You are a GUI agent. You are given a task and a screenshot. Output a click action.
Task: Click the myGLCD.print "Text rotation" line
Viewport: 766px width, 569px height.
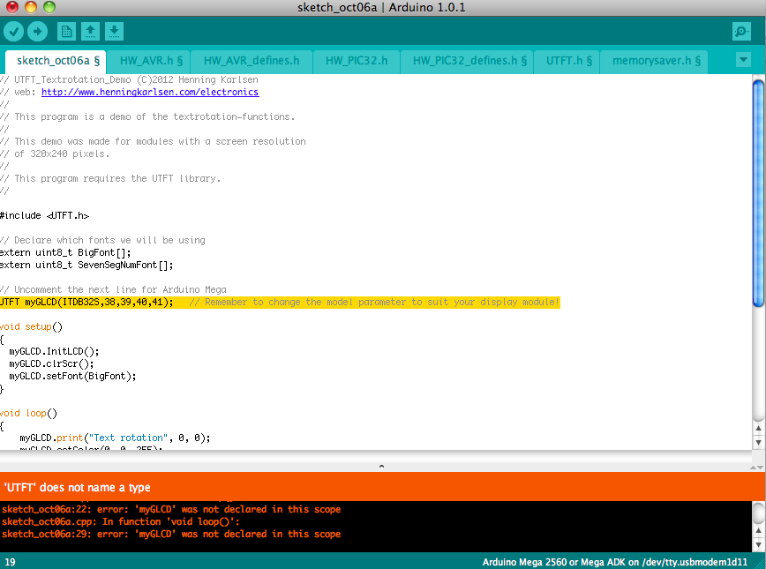coord(115,438)
